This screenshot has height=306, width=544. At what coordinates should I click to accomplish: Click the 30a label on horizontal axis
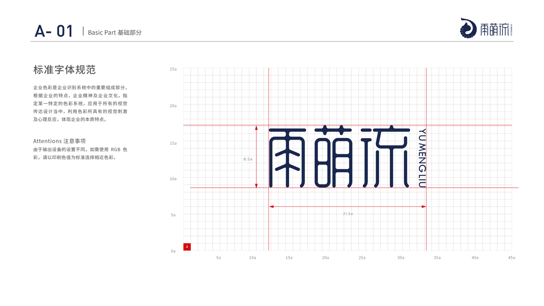click(401, 257)
